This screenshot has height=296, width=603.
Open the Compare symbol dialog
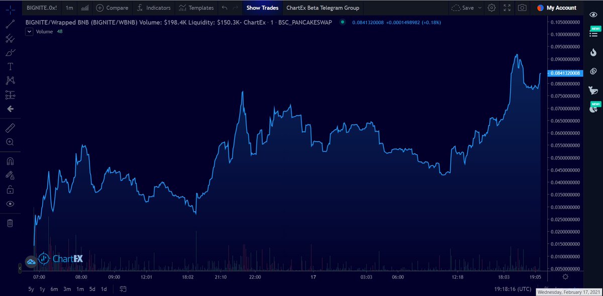pyautogui.click(x=112, y=8)
